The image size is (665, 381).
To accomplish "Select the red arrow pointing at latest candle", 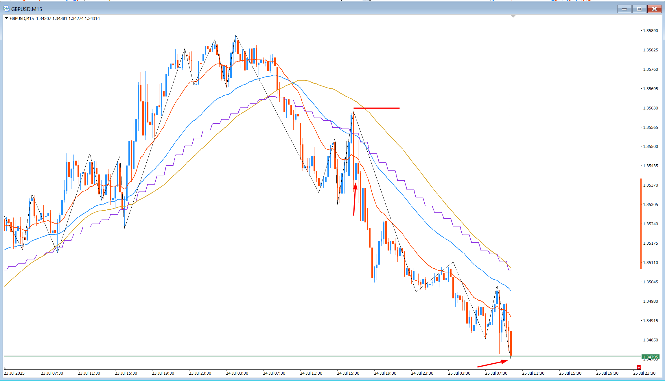I will click(493, 364).
